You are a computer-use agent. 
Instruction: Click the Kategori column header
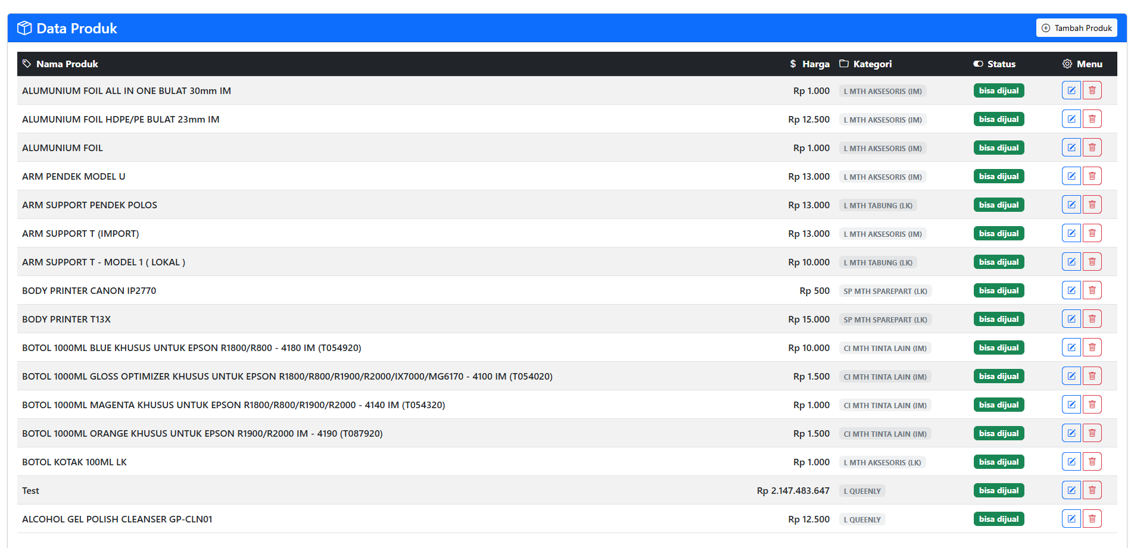point(872,64)
